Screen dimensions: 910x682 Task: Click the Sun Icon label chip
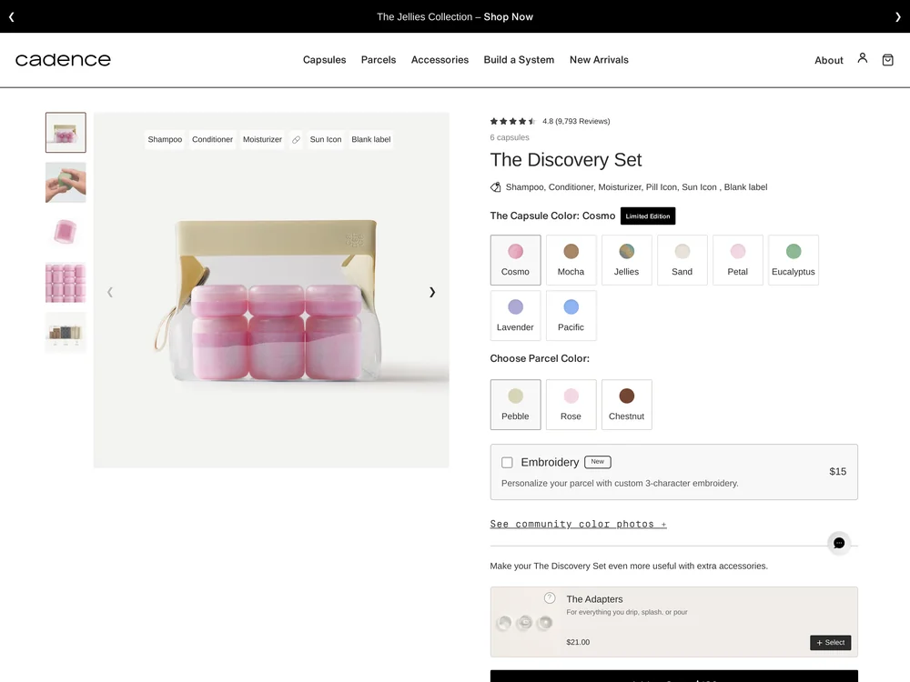[326, 140]
